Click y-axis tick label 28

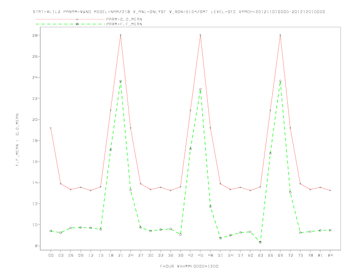click(35, 35)
